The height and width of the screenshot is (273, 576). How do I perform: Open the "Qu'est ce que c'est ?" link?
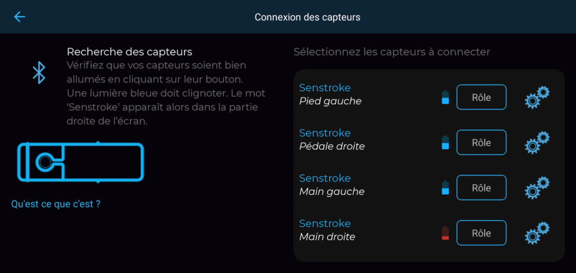tap(56, 204)
